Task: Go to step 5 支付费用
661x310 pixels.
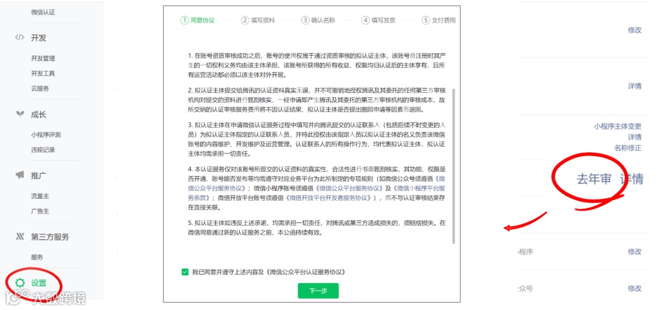Action: [439, 20]
